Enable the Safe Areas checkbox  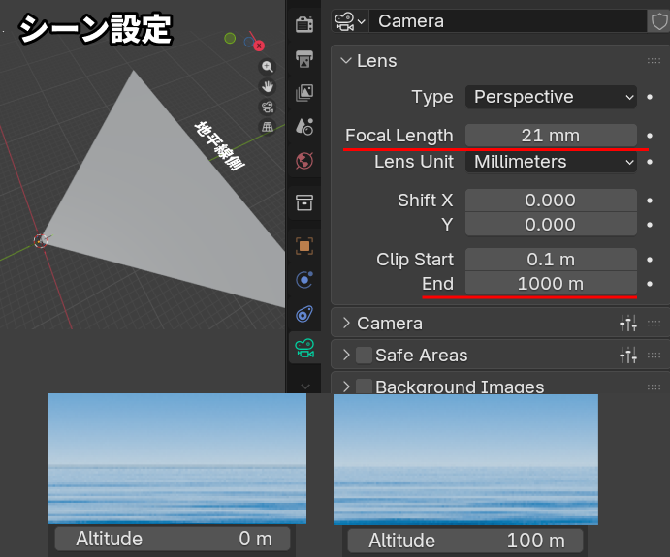click(x=364, y=356)
